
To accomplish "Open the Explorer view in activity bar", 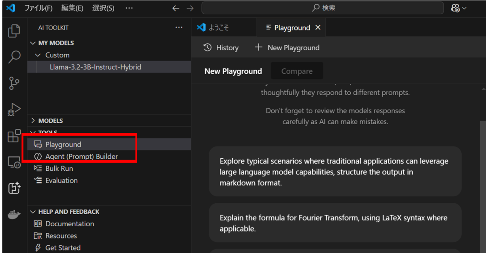I will coord(14,31).
